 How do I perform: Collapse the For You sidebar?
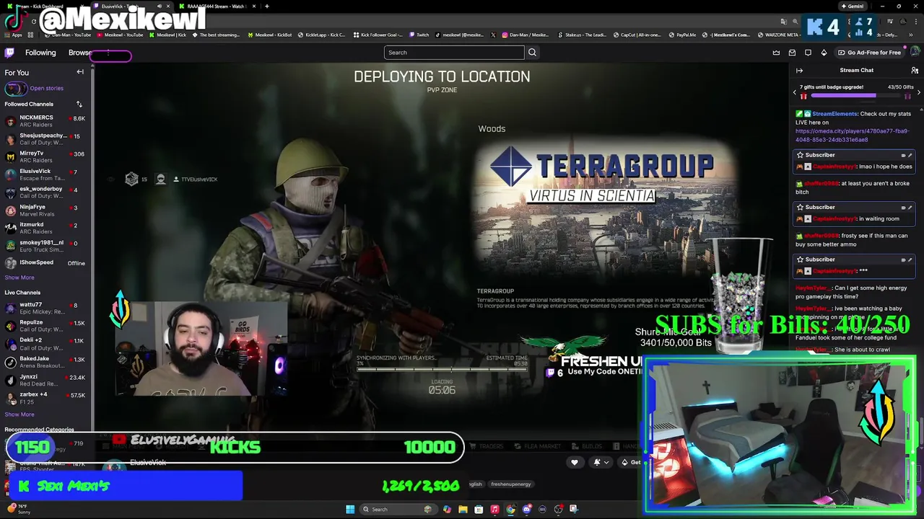(80, 72)
